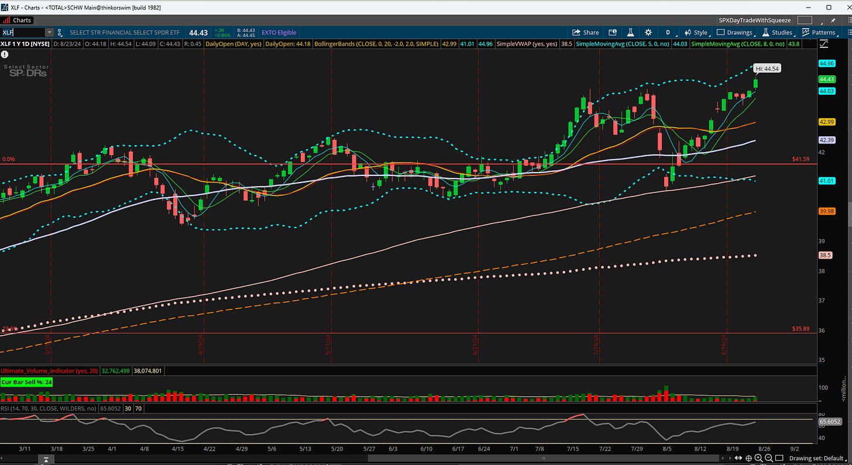Click the 41.01 lower band price tag
Image resolution: width=852 pixels, height=465 pixels.
(x=827, y=181)
